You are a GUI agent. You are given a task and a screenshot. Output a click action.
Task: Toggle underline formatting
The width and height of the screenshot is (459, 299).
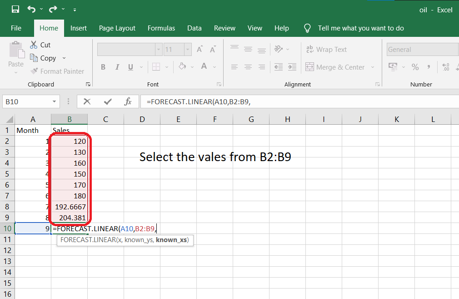click(x=130, y=66)
